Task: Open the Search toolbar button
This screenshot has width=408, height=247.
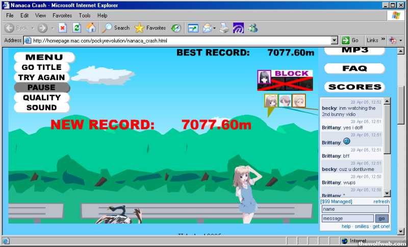Action: point(115,28)
